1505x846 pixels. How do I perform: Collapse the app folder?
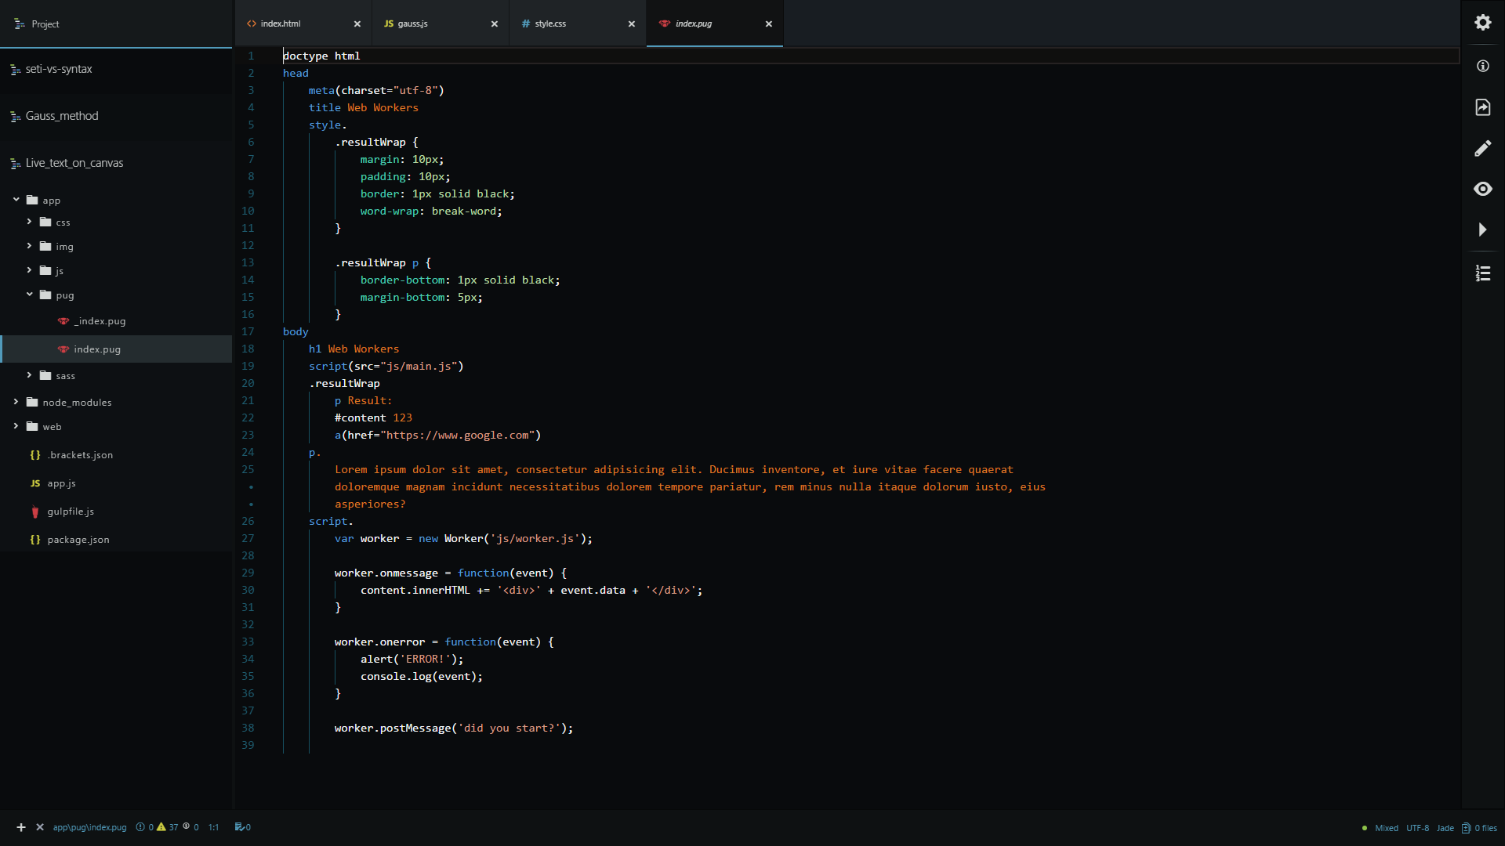[x=16, y=200]
